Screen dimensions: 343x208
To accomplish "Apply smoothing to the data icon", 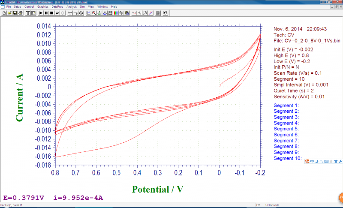I will pyautogui.click(x=134, y=13).
